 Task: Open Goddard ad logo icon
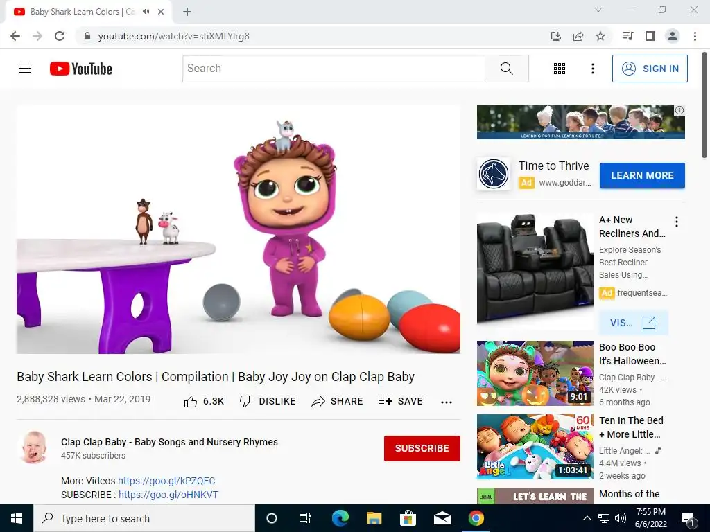click(494, 174)
